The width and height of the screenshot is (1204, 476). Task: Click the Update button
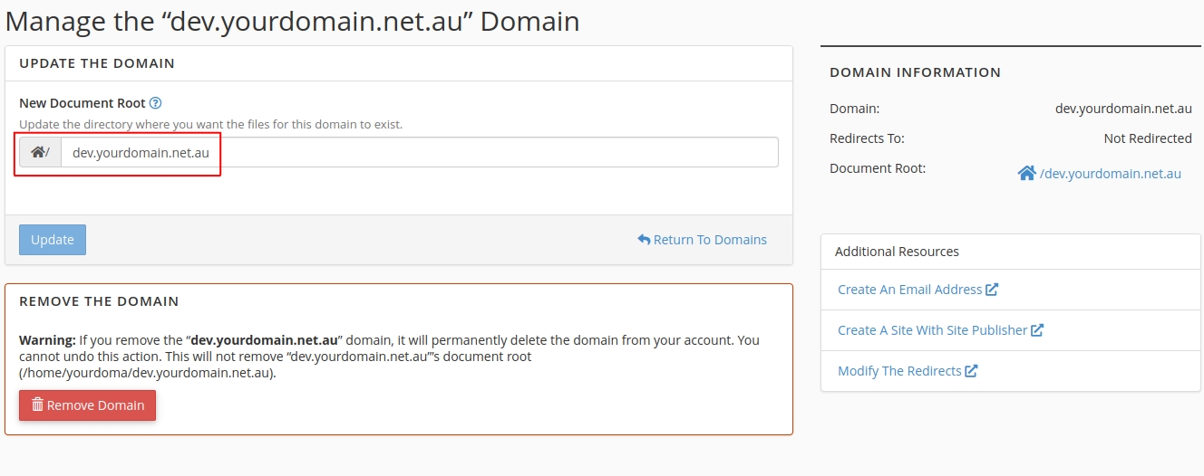coord(53,240)
